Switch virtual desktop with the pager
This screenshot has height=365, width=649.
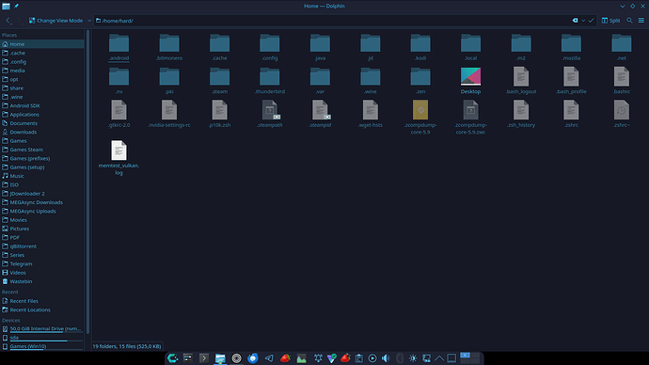click(469, 358)
